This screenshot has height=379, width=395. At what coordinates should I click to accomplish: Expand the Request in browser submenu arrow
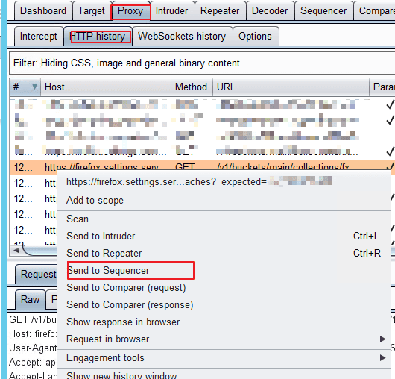coord(382,339)
